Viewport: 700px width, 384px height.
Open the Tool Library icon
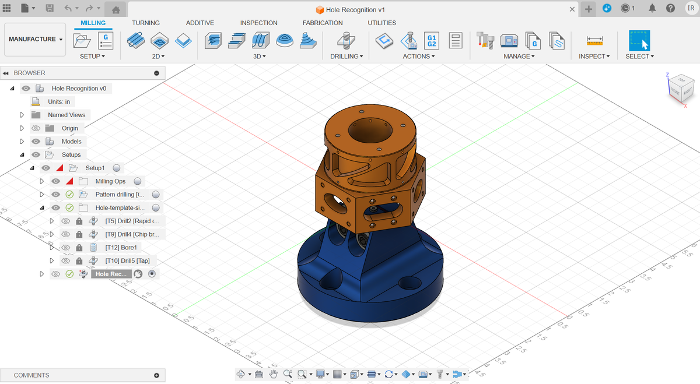coord(485,40)
